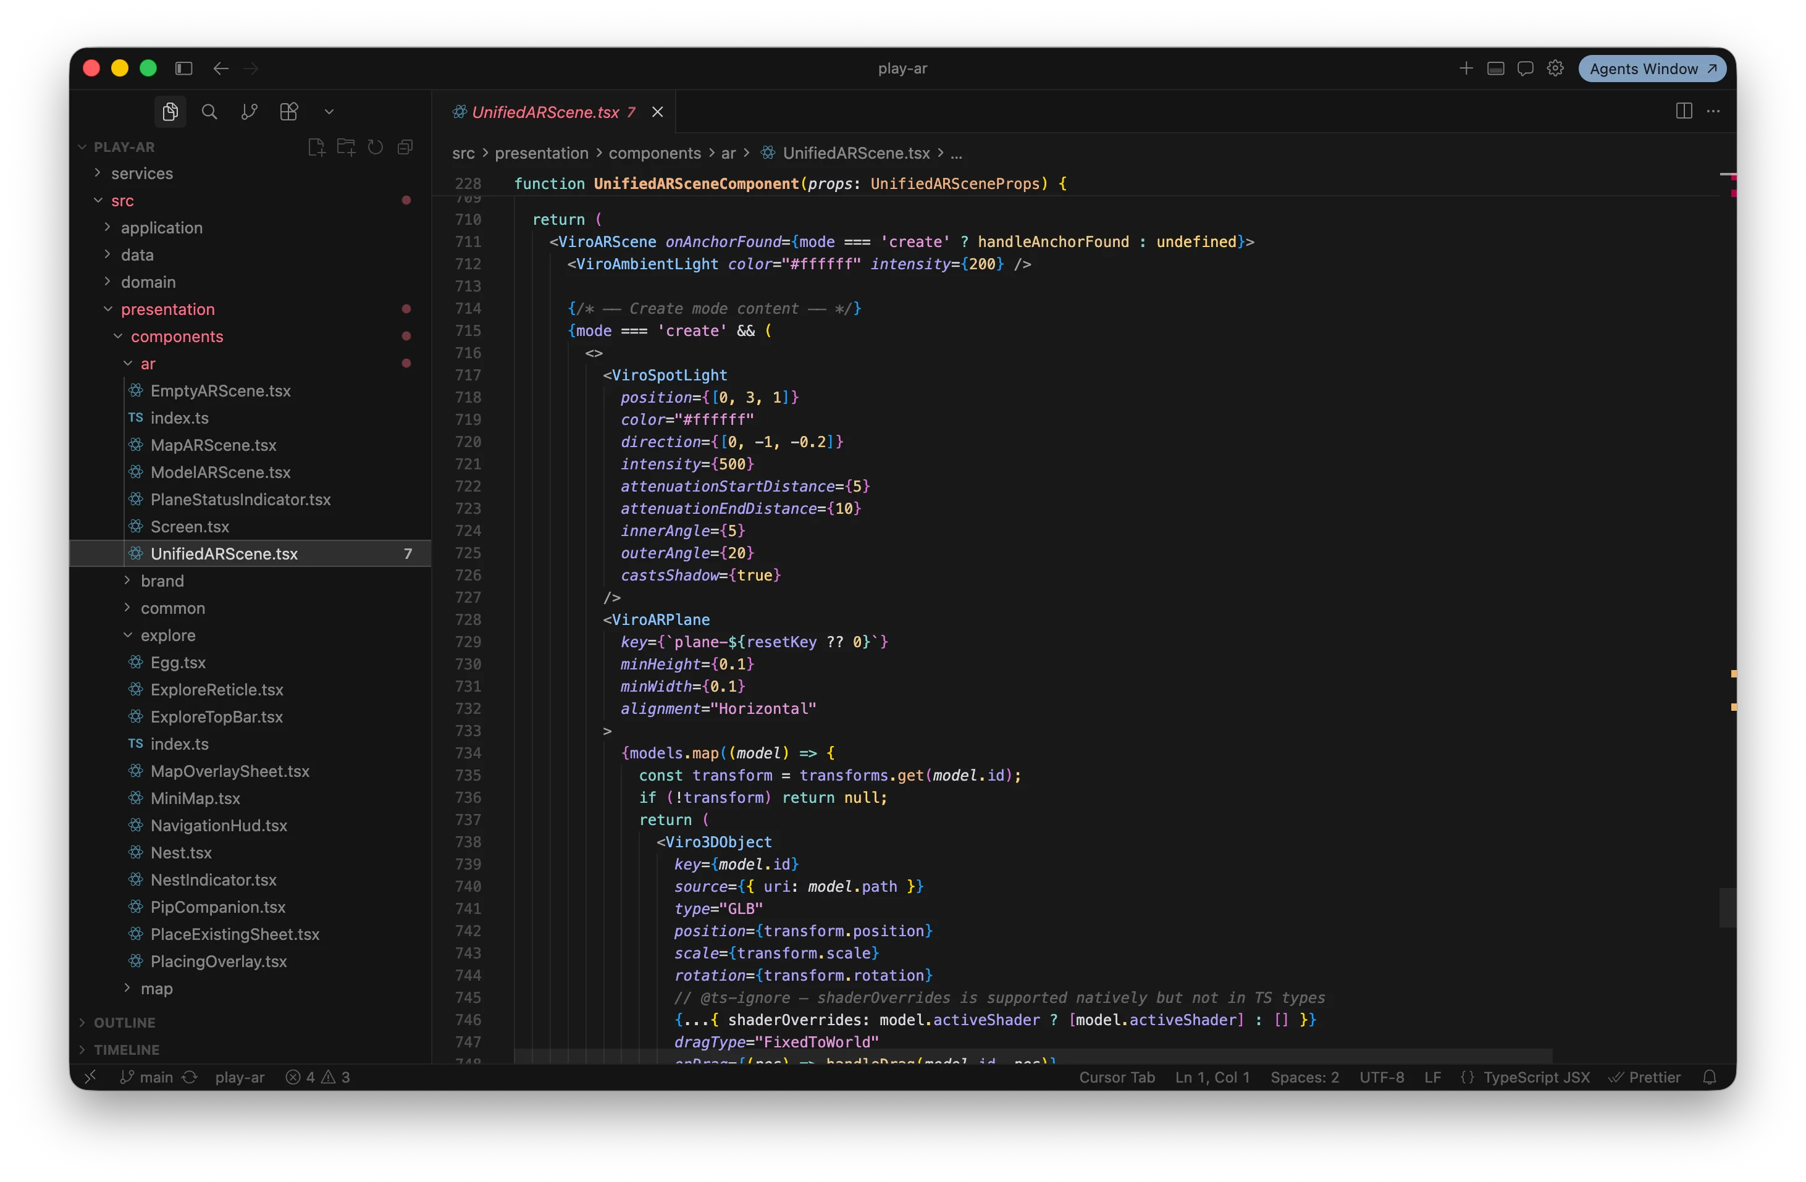Select UnifiedARScene.tsx in file tree
The image size is (1806, 1182).
250,554
